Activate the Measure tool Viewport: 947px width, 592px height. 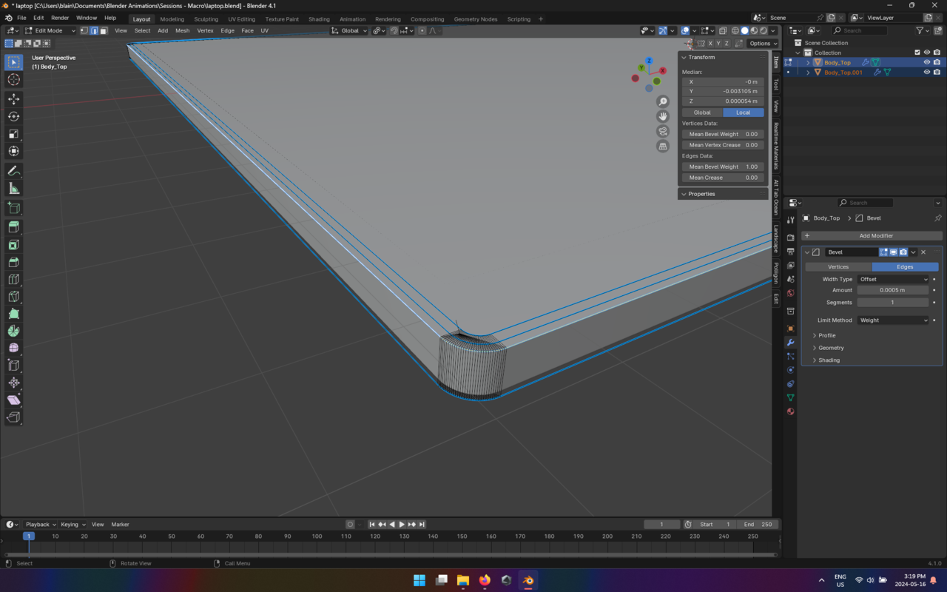[x=13, y=189]
